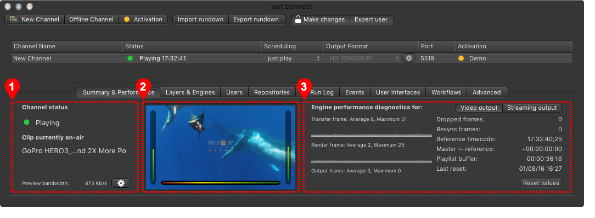595x218 pixels.
Task: Click the Output frame average text
Action: coord(356,171)
